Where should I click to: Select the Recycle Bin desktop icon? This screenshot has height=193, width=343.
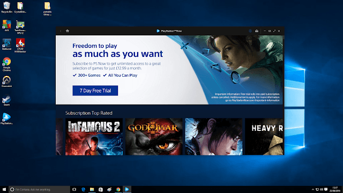click(6, 7)
